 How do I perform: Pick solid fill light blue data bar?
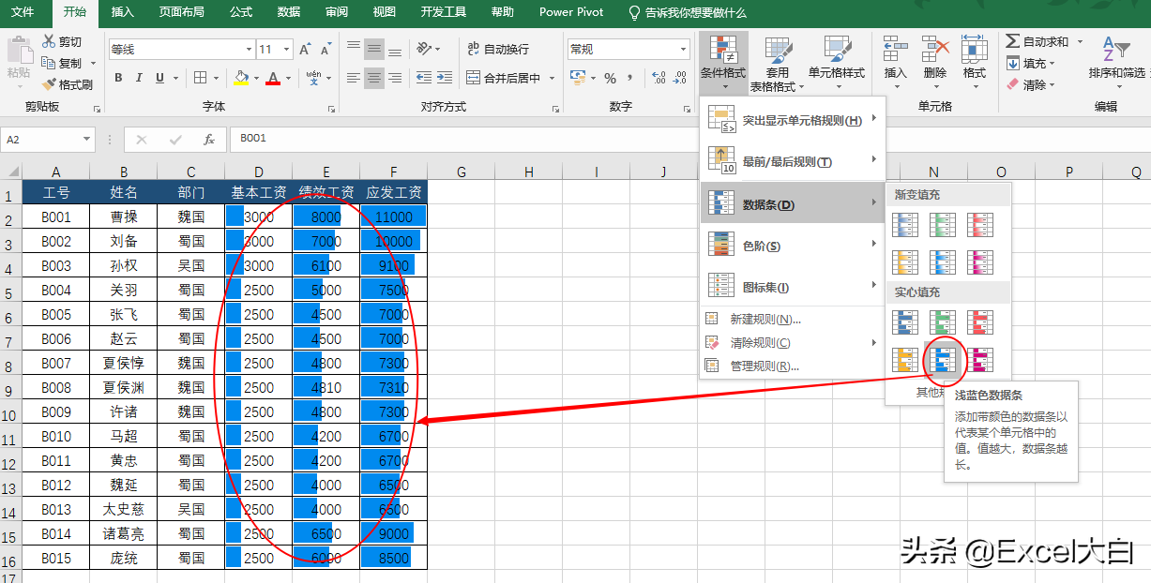point(943,359)
